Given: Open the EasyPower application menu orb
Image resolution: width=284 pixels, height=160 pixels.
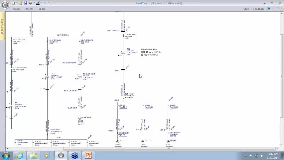Looking at the screenshot, I should click(5, 5).
